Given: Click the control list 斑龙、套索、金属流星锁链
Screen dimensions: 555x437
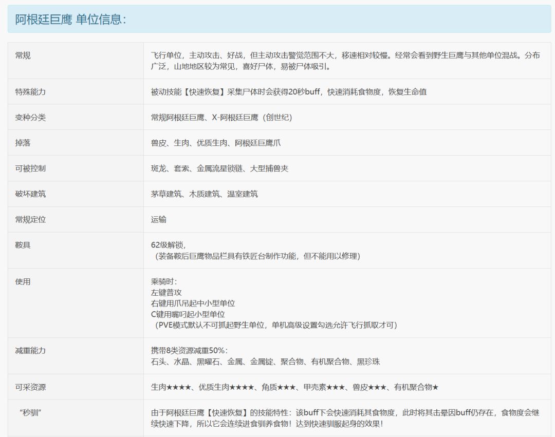Looking at the screenshot, I should tap(197, 168).
